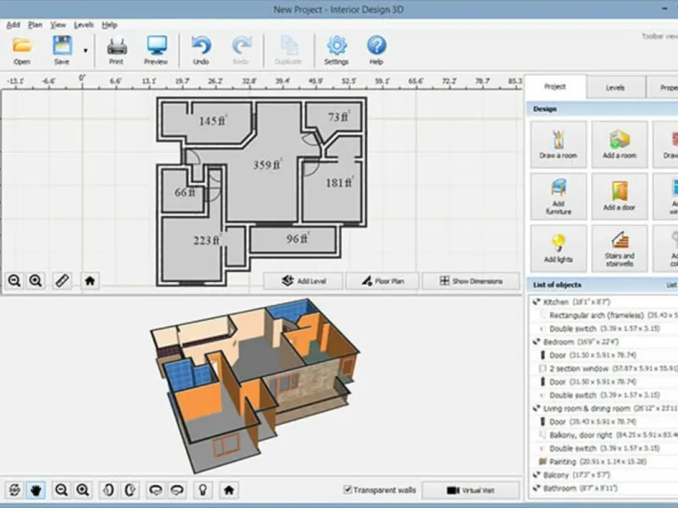Screen dimensions: 678x508
Task: Reset the 2D plan view with home icon
Action: click(90, 281)
